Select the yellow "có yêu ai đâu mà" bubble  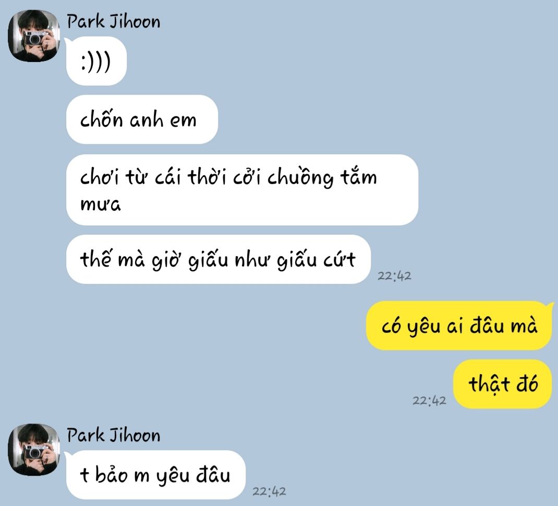tap(459, 326)
